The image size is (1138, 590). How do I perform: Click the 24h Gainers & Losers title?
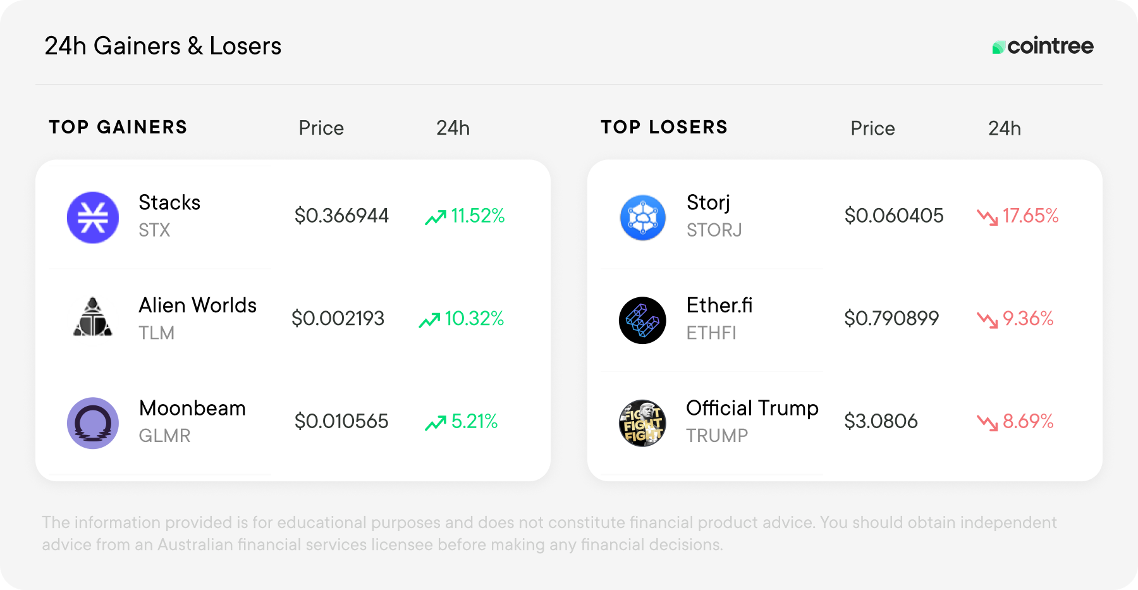point(163,46)
